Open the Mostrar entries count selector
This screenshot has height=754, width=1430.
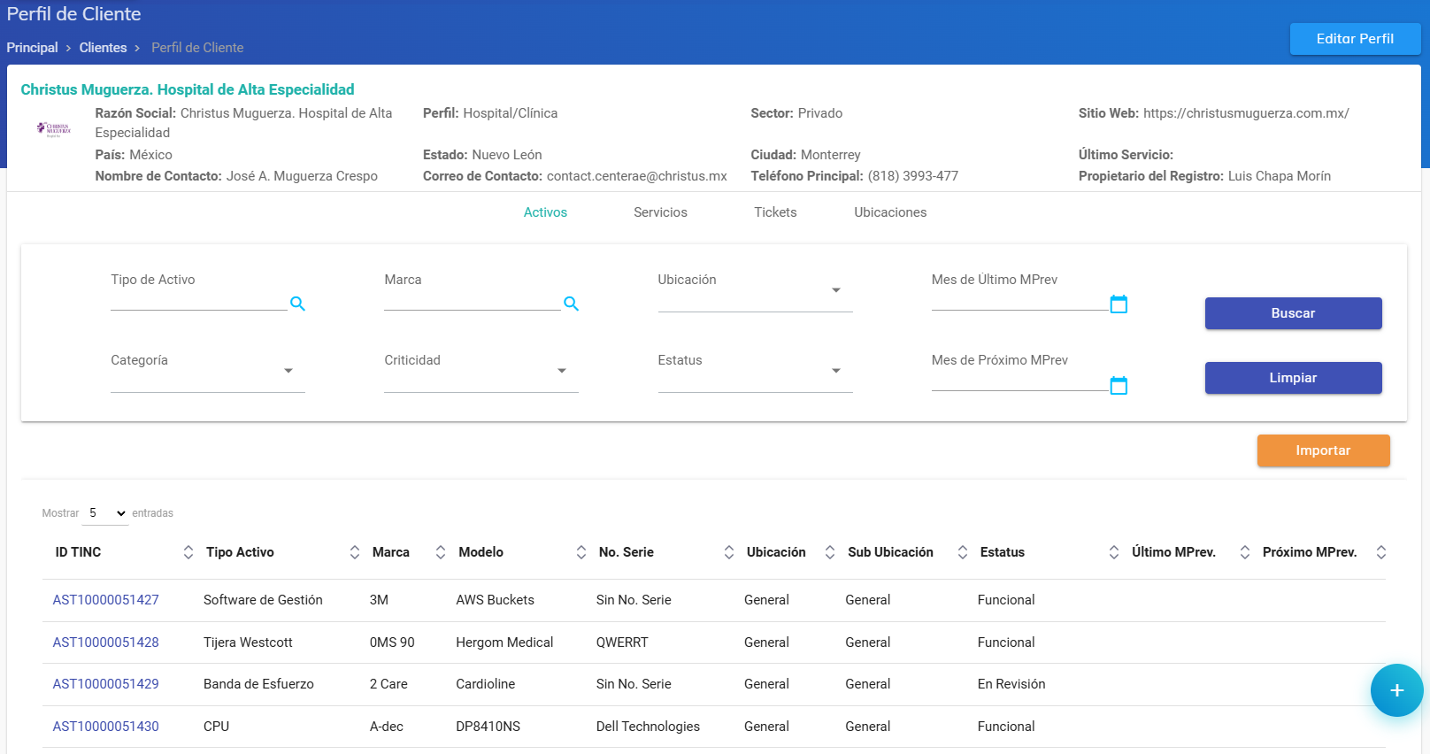pyautogui.click(x=106, y=513)
